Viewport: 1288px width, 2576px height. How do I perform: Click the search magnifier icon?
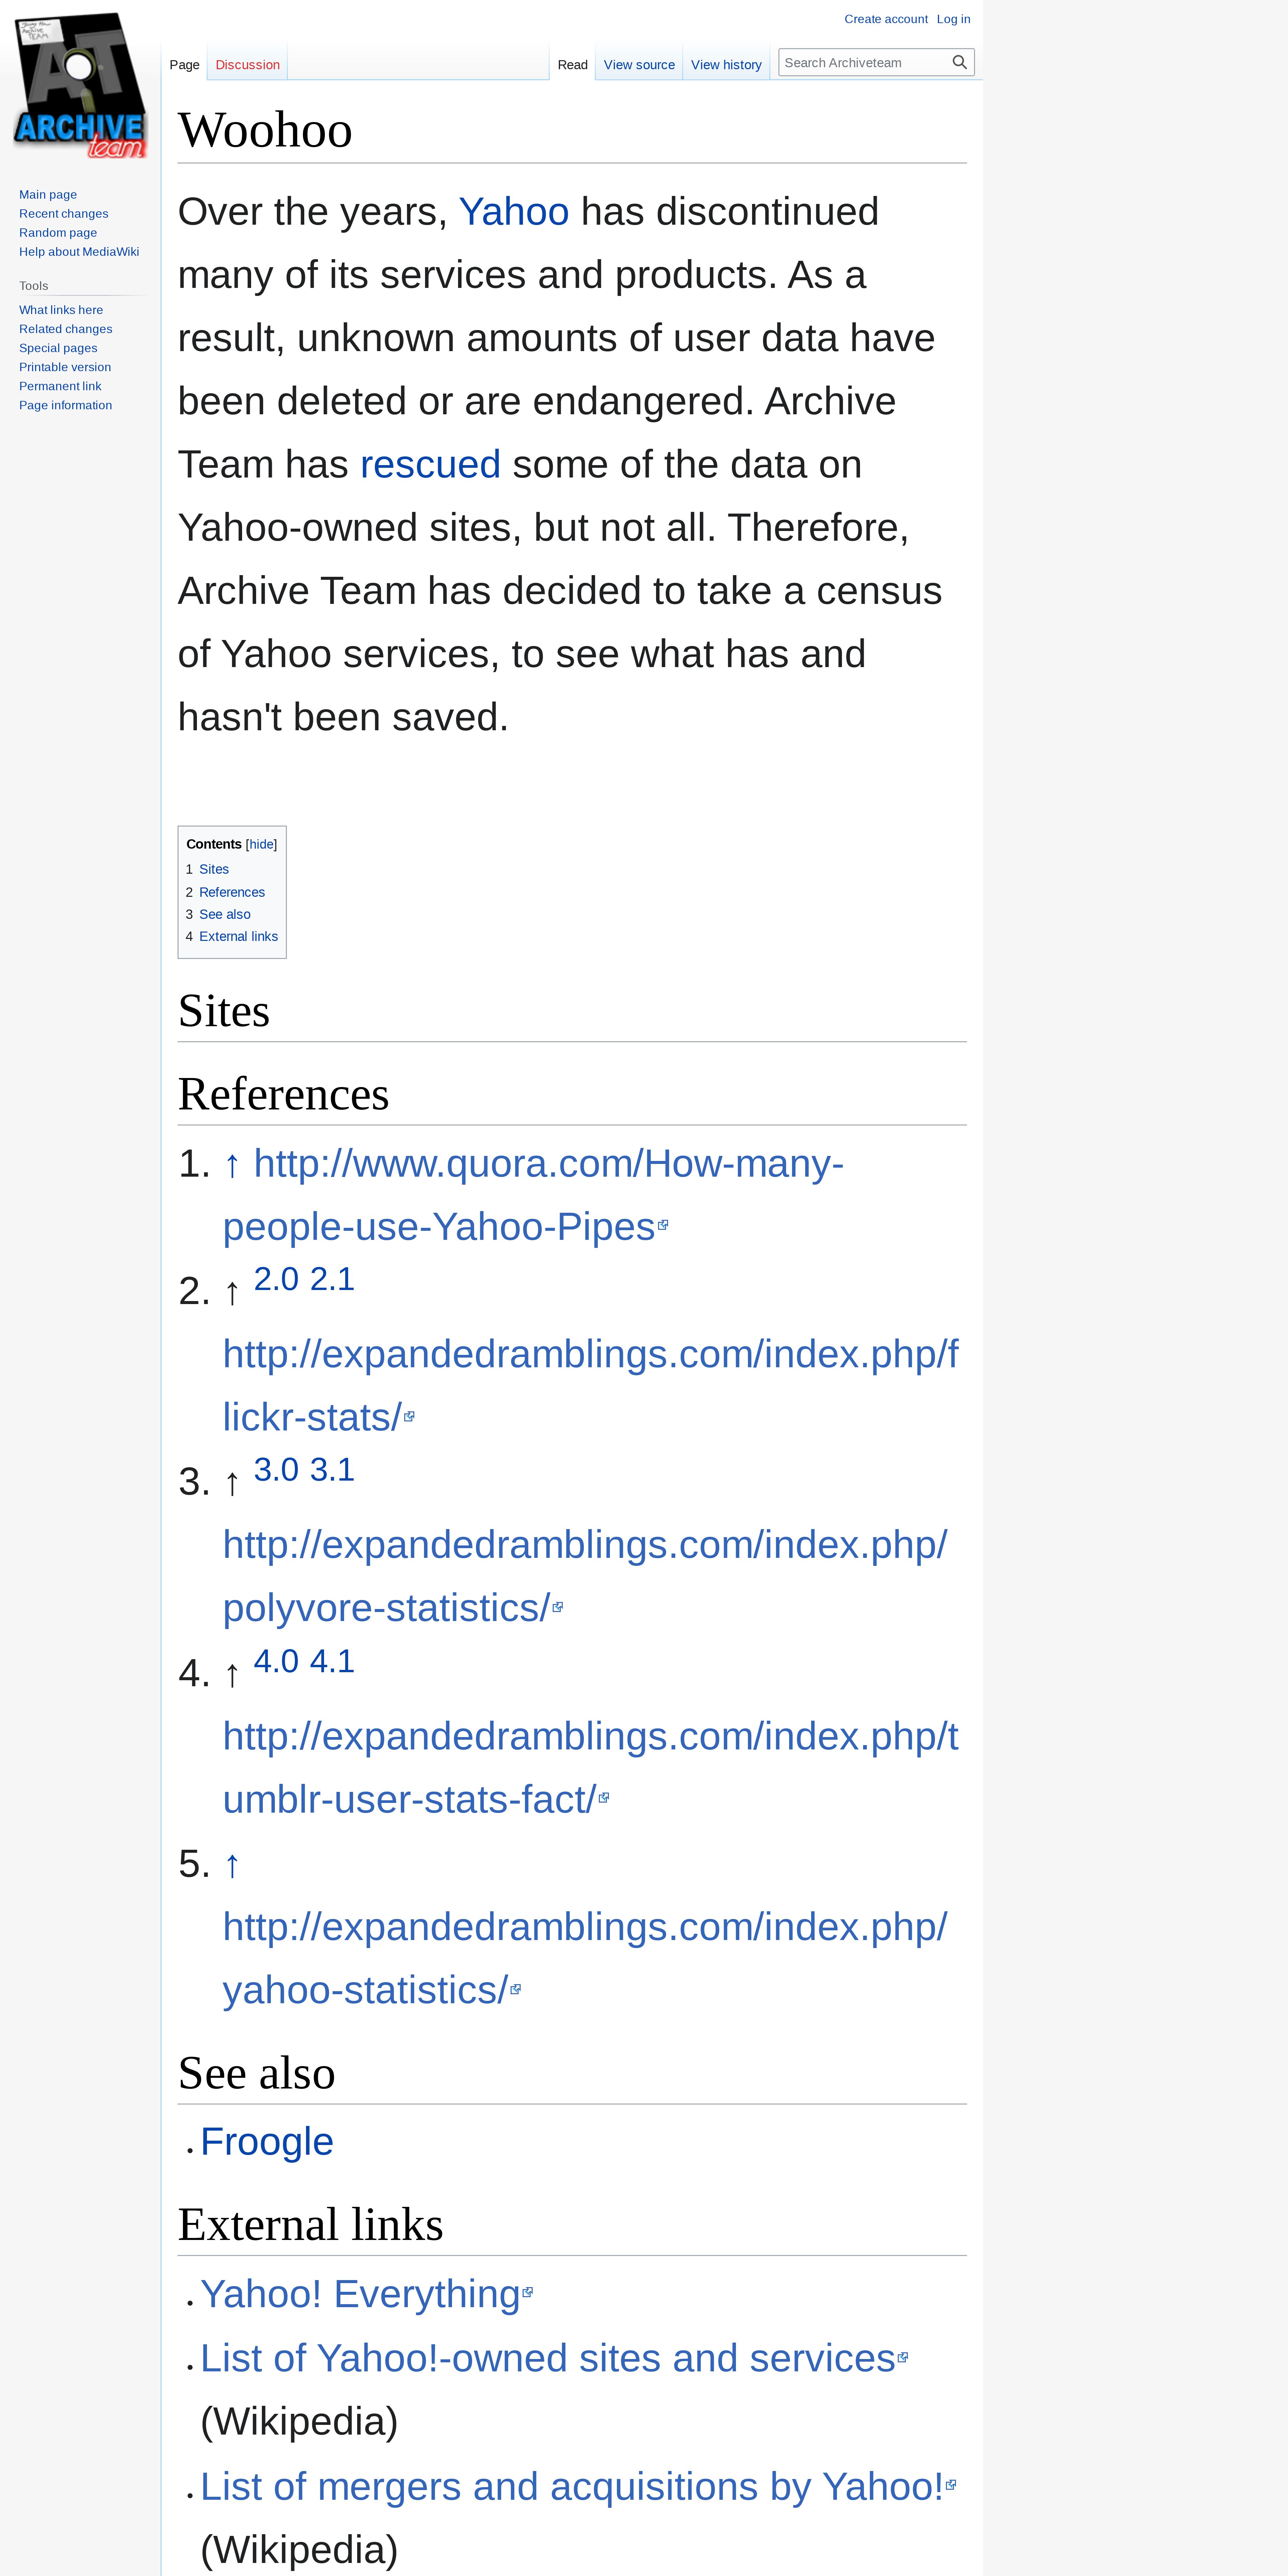[959, 62]
